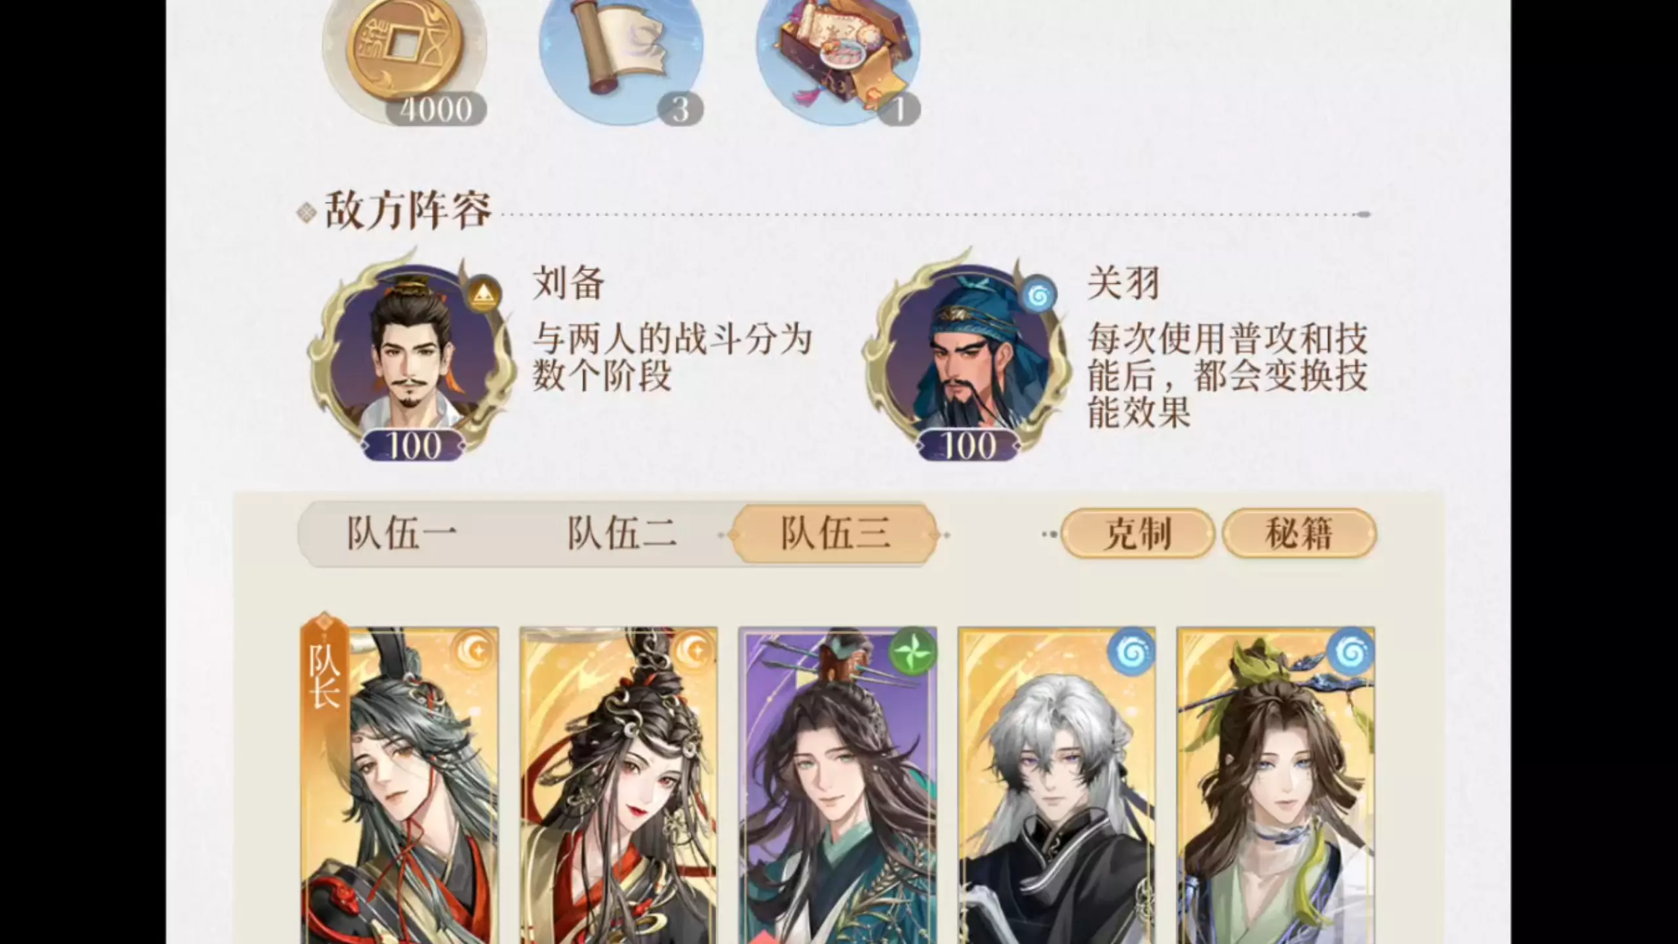Tap the blue swirl element badge on 关羽

1039,296
